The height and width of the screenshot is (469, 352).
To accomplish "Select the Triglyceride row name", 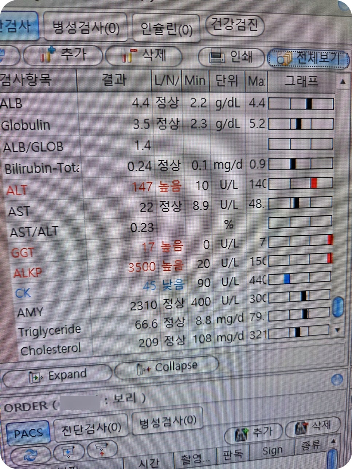I will 50,331.
